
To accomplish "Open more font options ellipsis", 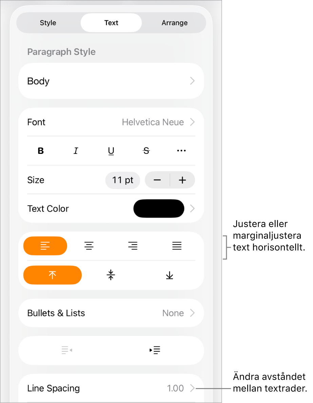I will pos(181,151).
